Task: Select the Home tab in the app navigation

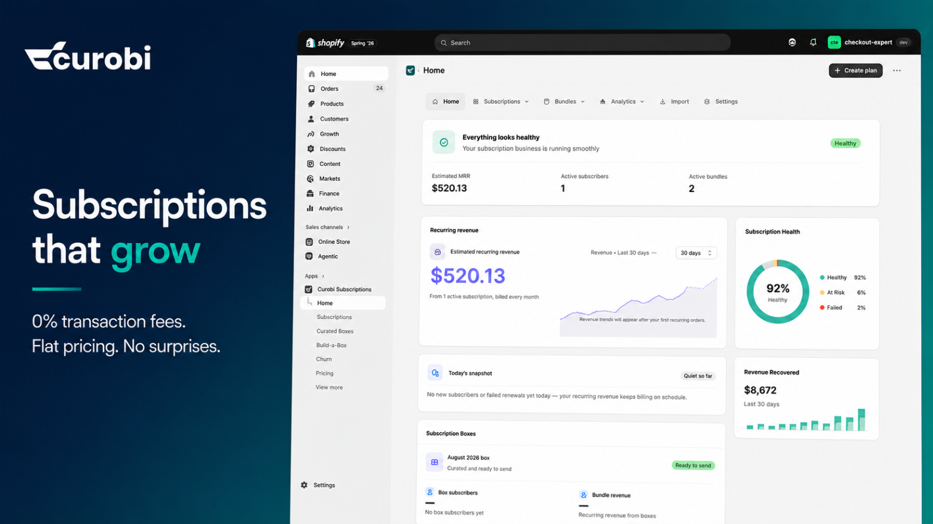Action: pos(446,101)
